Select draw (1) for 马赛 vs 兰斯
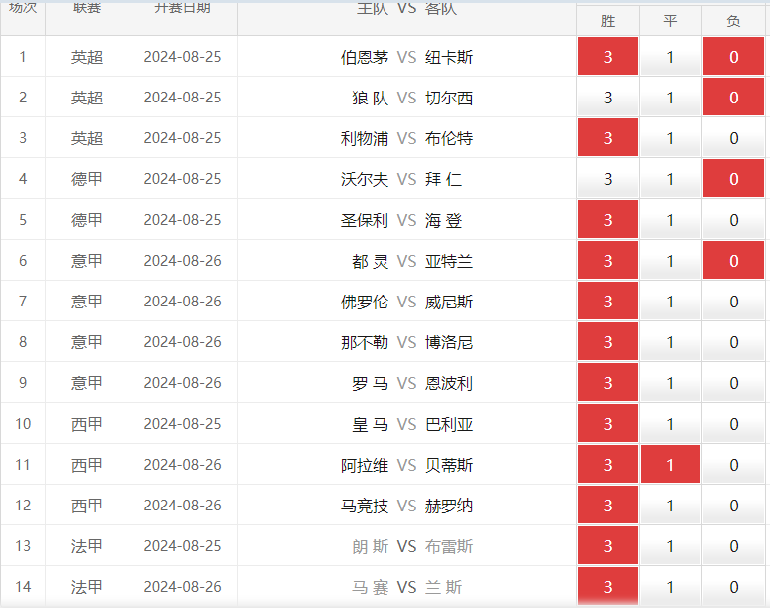This screenshot has height=608, width=770. pyautogui.click(x=670, y=586)
